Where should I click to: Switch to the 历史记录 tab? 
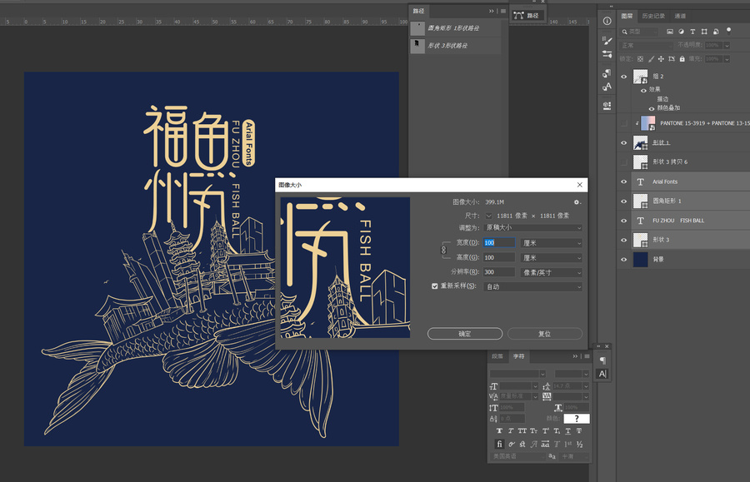(x=653, y=16)
